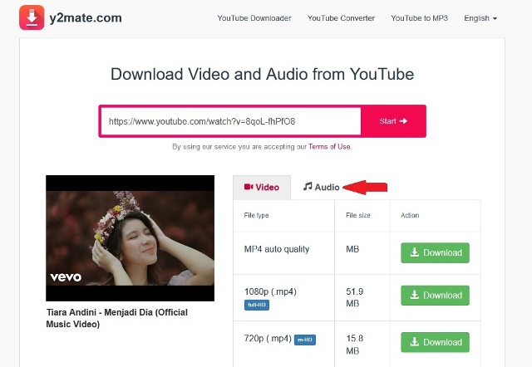This screenshot has width=532, height=367.
Task: Click the '720p (.mp4)' file type text
Action: coord(268,339)
